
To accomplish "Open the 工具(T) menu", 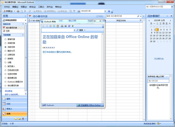I will pos(41,7).
